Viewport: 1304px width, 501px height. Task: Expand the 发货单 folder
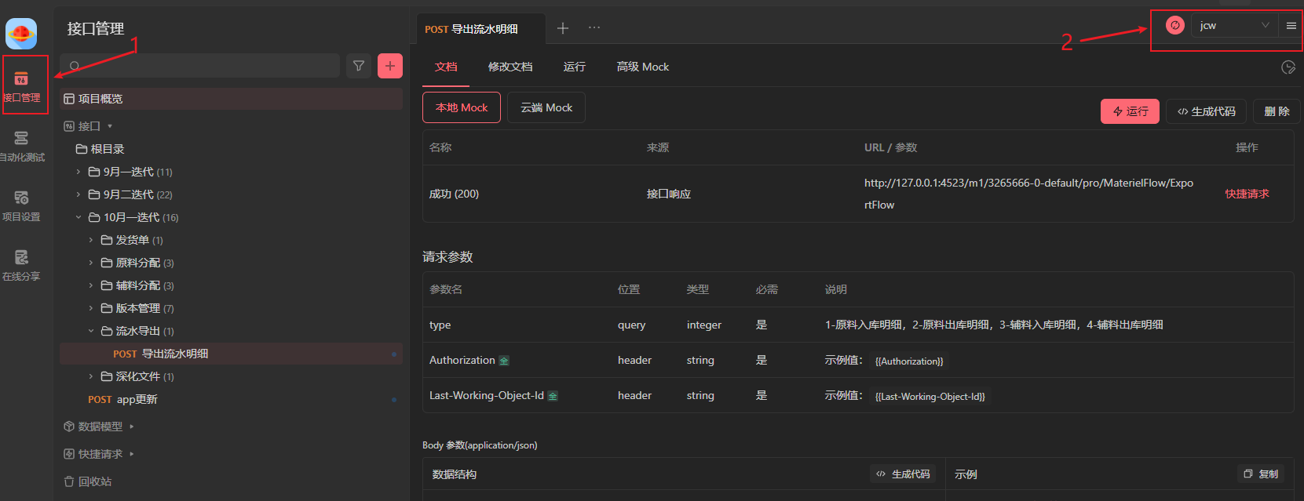[x=91, y=240]
